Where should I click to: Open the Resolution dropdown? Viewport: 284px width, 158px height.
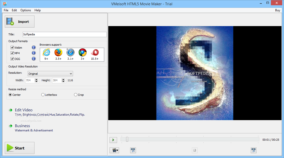point(50,73)
